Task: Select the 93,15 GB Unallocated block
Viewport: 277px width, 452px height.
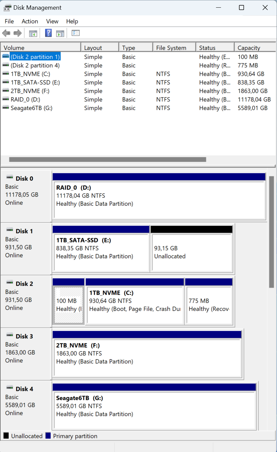Action: click(x=192, y=249)
